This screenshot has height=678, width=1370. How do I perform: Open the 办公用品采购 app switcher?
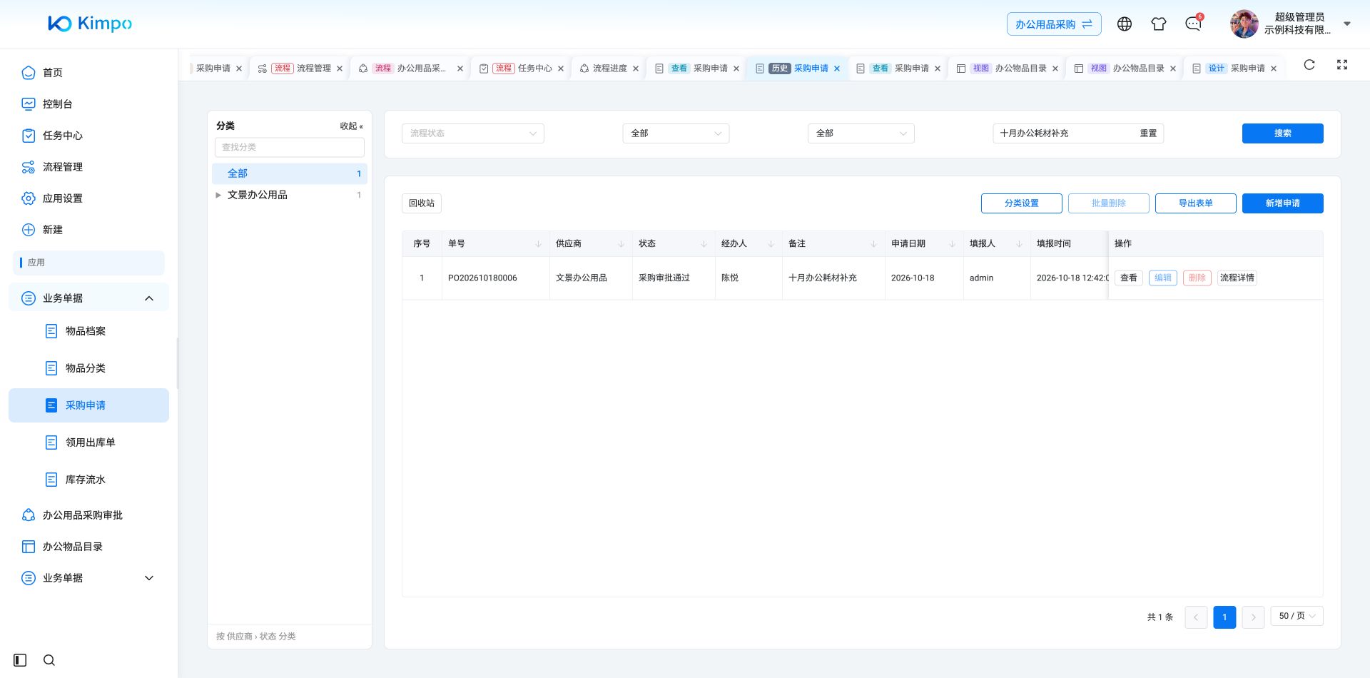coord(1054,24)
